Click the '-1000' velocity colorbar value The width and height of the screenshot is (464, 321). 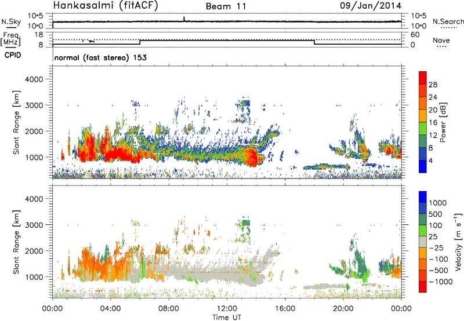tap(441, 282)
